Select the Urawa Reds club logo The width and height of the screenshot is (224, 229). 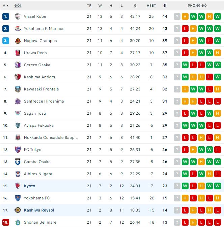click(x=18, y=53)
